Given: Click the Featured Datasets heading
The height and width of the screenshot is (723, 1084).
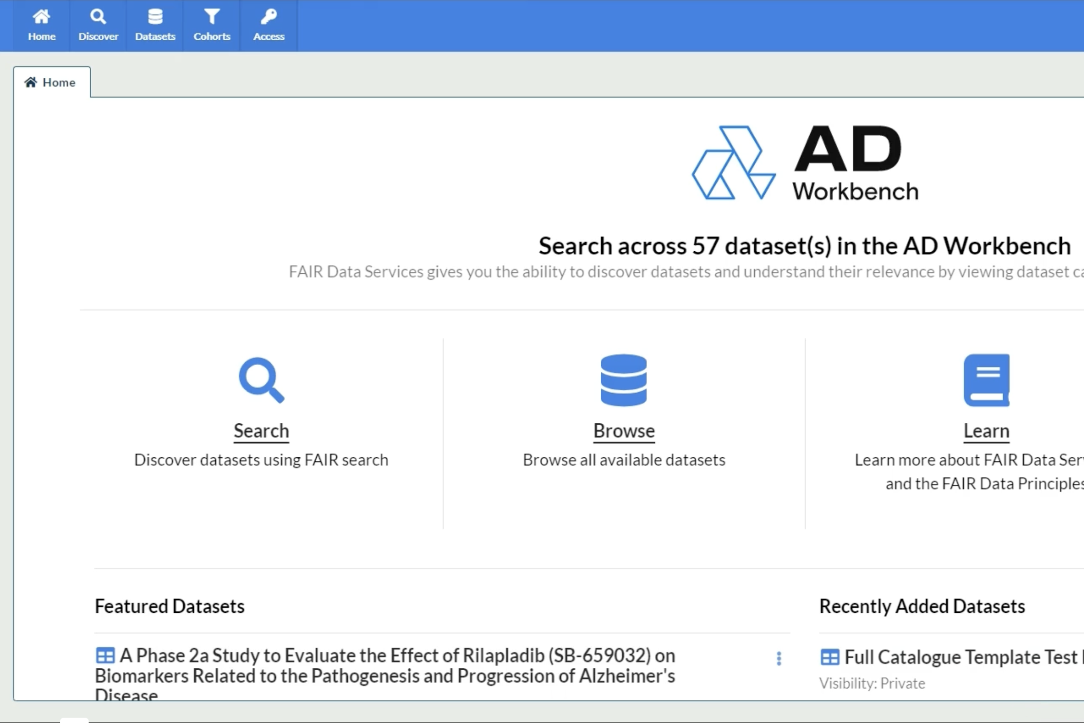Looking at the screenshot, I should 170,606.
